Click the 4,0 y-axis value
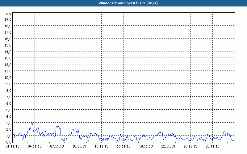Screen dimensions: 247x154 tap(9, 116)
